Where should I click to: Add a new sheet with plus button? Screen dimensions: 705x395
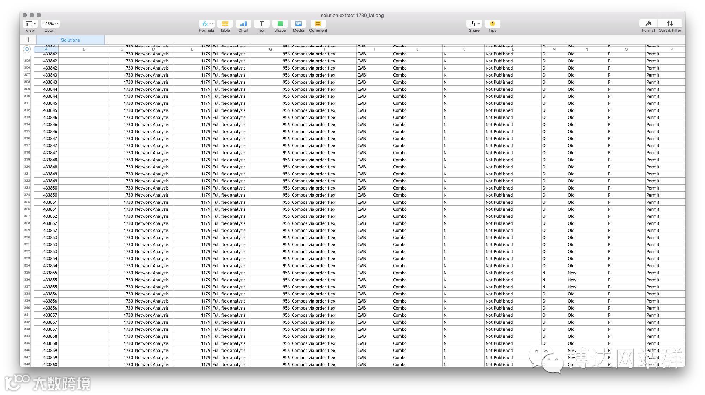28,40
